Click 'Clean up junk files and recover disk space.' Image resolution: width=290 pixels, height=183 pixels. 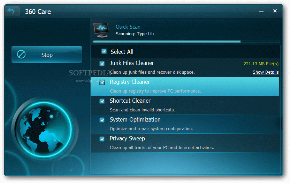(152, 72)
